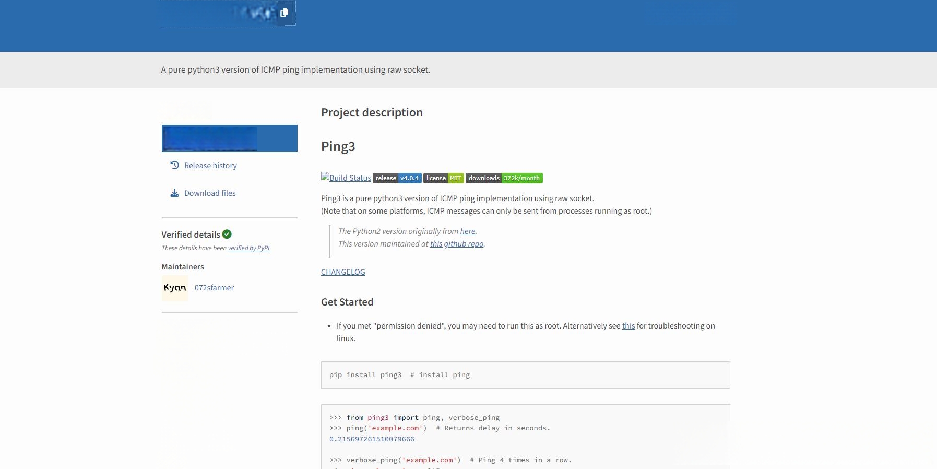This screenshot has height=469, width=937.
Task: Select the highlighted Project description sidebar tab
Action: pos(230,138)
